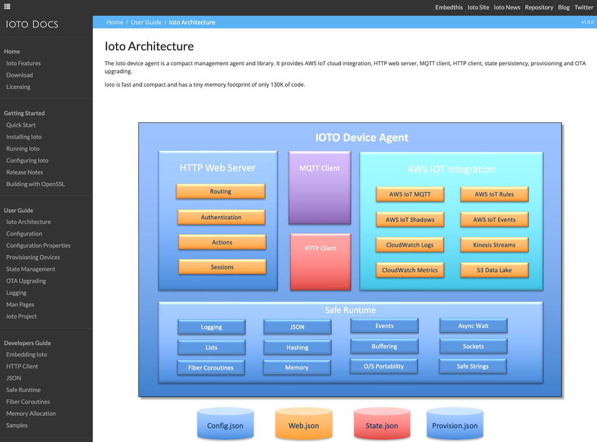The width and height of the screenshot is (597, 442).
Task: Open the sidebar Home section
Action: [x=12, y=51]
